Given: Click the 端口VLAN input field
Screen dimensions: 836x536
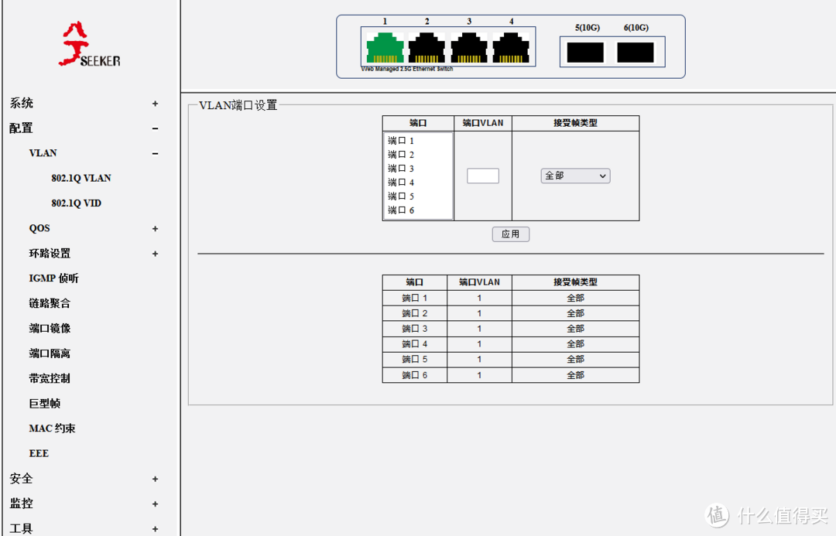Looking at the screenshot, I should 483,176.
